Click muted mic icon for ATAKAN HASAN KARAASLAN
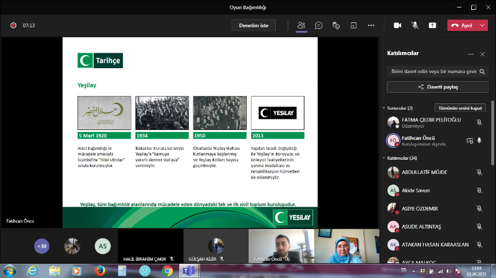This screenshot has height=278, width=496. pyautogui.click(x=479, y=245)
